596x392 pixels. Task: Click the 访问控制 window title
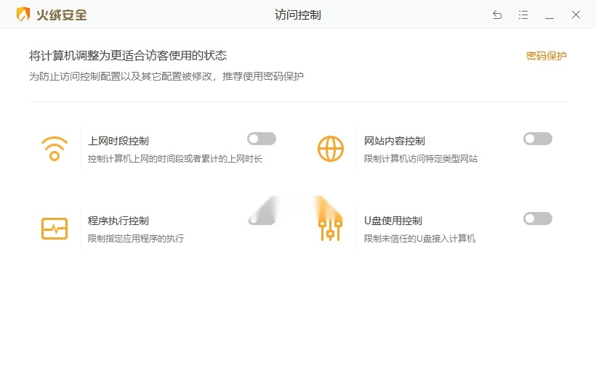[x=298, y=15]
